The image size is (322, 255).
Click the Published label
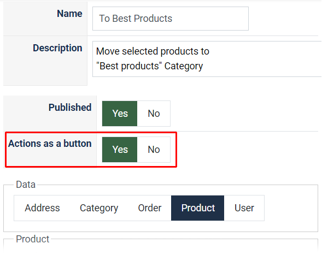pos(70,107)
